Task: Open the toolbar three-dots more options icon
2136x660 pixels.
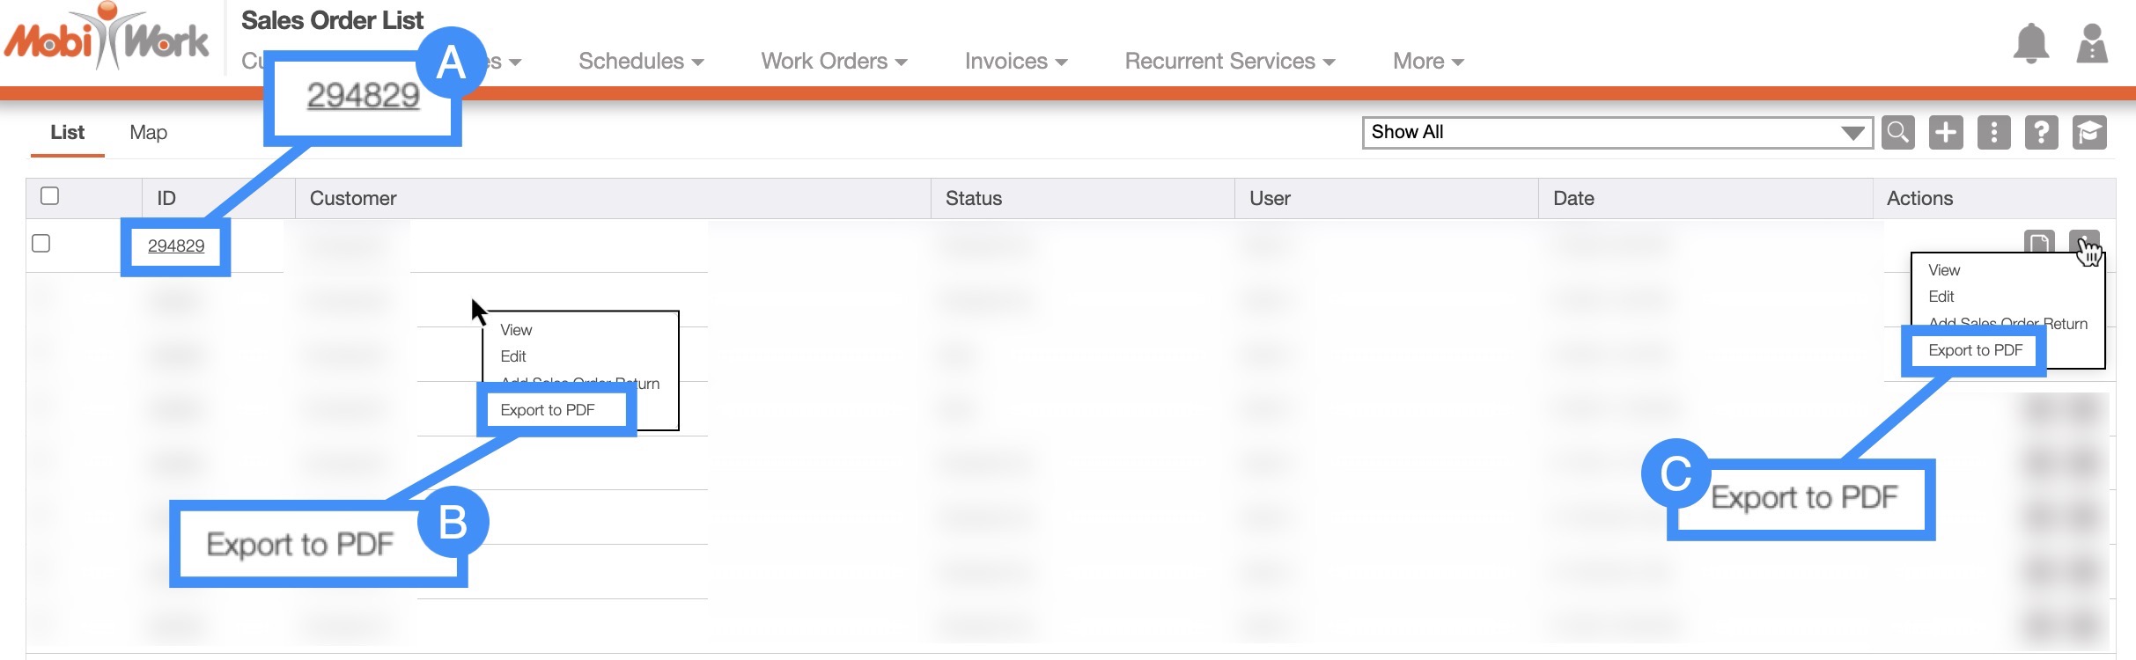Action: point(1993,133)
